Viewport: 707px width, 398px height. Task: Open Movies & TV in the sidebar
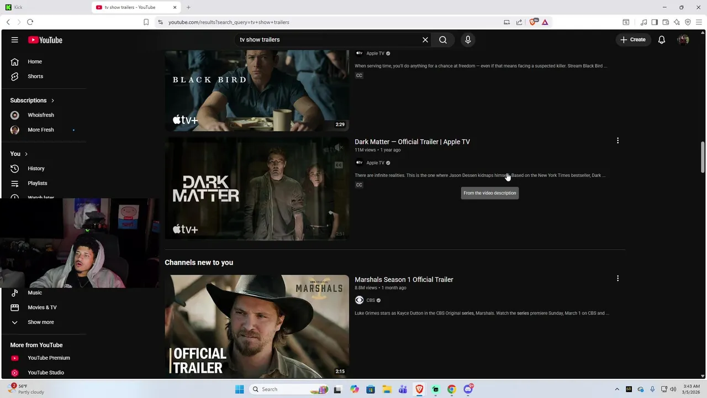tap(43, 307)
